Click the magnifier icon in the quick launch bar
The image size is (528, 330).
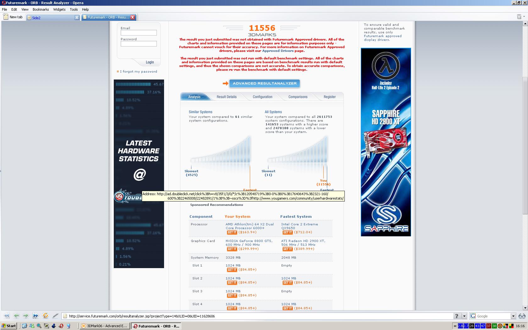click(x=39, y=326)
